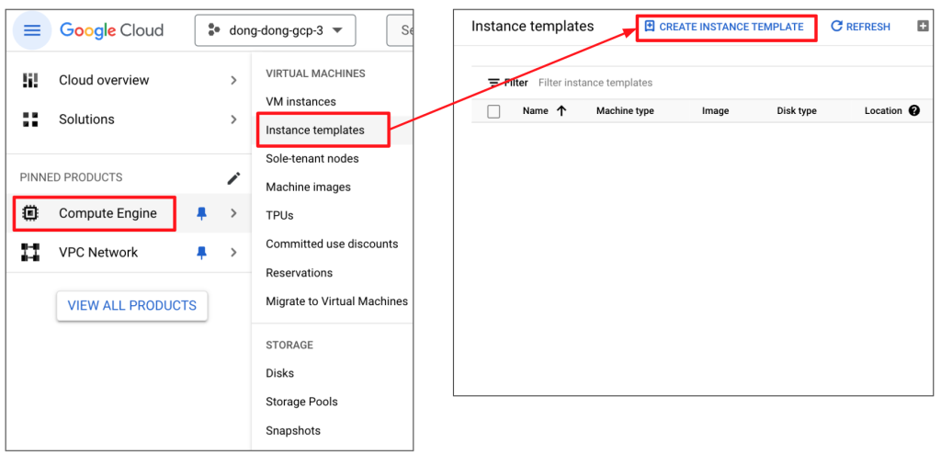Open the dong-dong-gcp-3 project selector

275,30
